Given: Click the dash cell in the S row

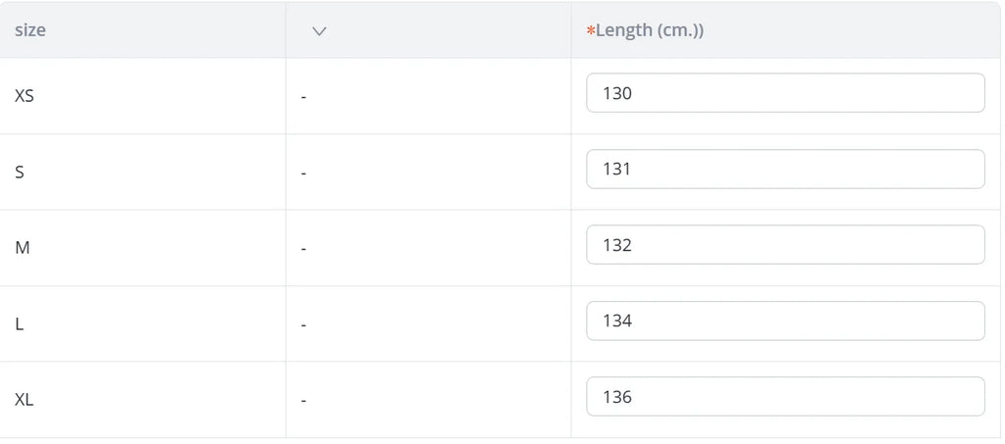Looking at the screenshot, I should [304, 173].
